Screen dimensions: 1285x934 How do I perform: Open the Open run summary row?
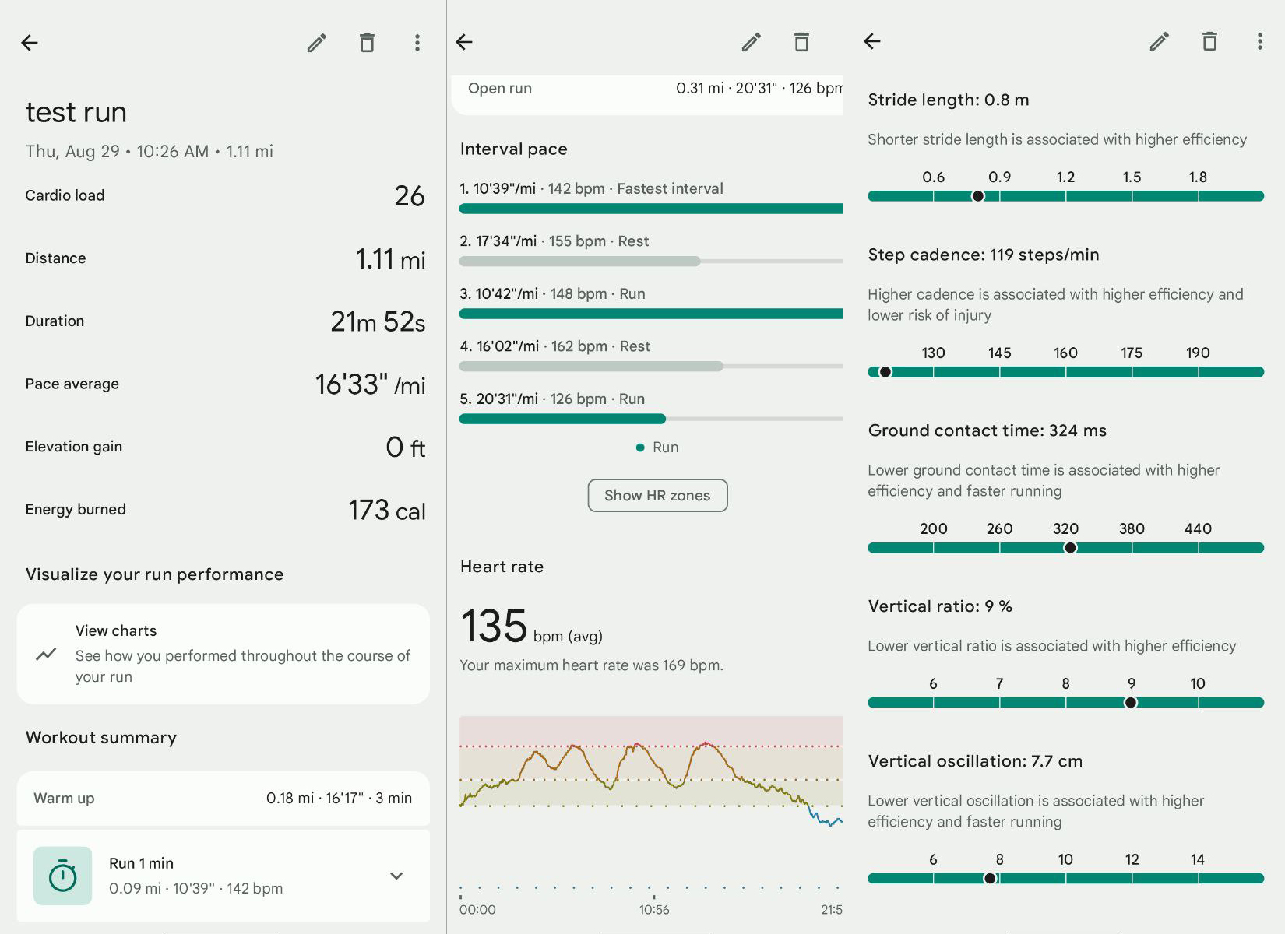pos(647,93)
